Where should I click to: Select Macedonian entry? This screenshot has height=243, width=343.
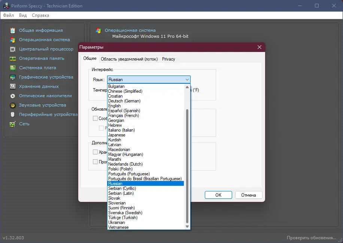coord(146,150)
